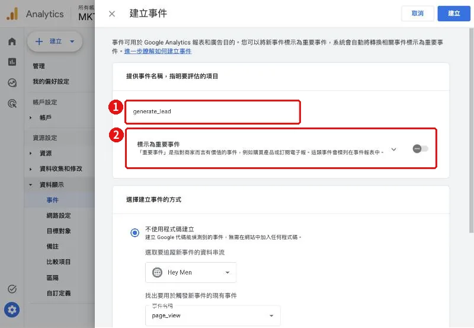Click the plus icon on 建立 button
Image resolution: width=474 pixels, height=328 pixels.
[x=39, y=42]
